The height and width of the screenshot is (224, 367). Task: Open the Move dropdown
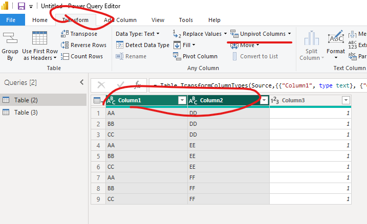click(x=245, y=45)
